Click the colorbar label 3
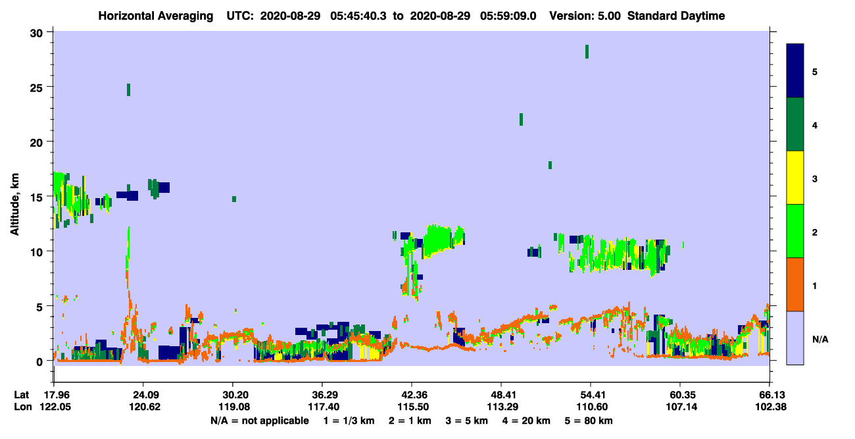Viewport: 855px width, 439px height. (x=814, y=178)
